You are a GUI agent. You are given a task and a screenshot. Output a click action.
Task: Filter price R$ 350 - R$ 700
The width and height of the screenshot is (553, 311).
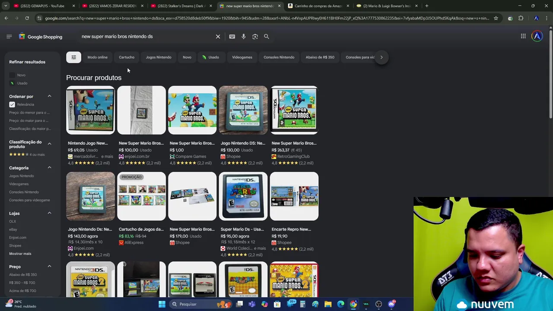tap(22, 282)
